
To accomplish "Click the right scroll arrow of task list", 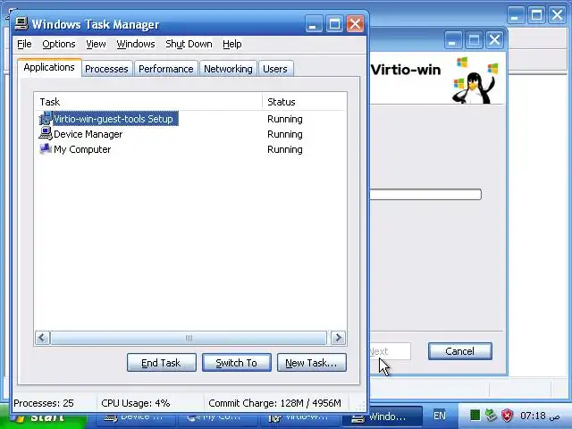I will (338, 338).
